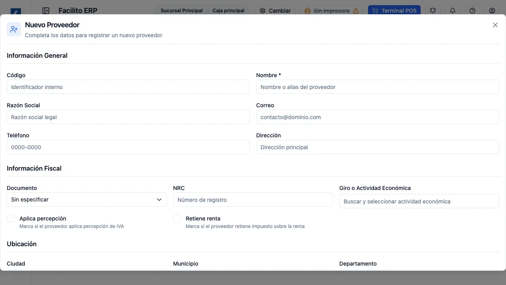Open the help question-mark icon
506x285 pixels.
pos(472,11)
